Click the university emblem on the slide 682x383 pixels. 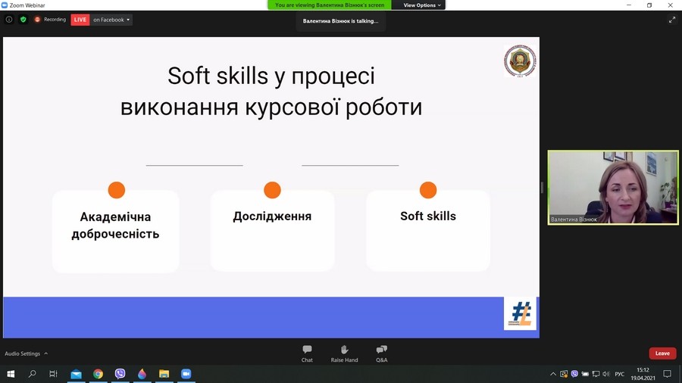[520, 61]
